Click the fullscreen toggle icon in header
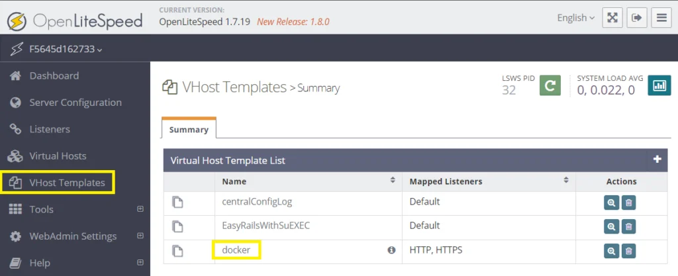This screenshot has width=678, height=276. point(612,18)
